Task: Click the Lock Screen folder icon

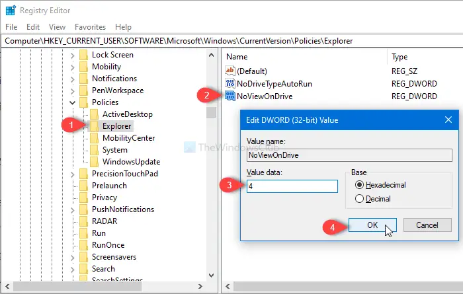Action: [x=84, y=55]
